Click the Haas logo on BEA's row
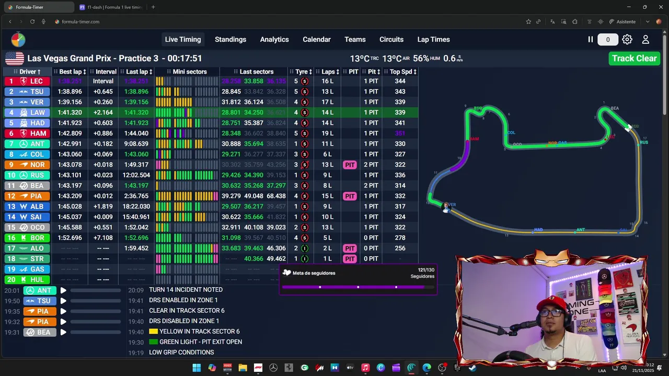The width and height of the screenshot is (669, 376). click(24, 185)
